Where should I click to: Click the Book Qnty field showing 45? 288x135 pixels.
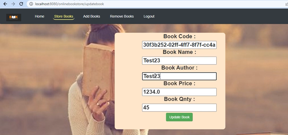[x=179, y=108]
